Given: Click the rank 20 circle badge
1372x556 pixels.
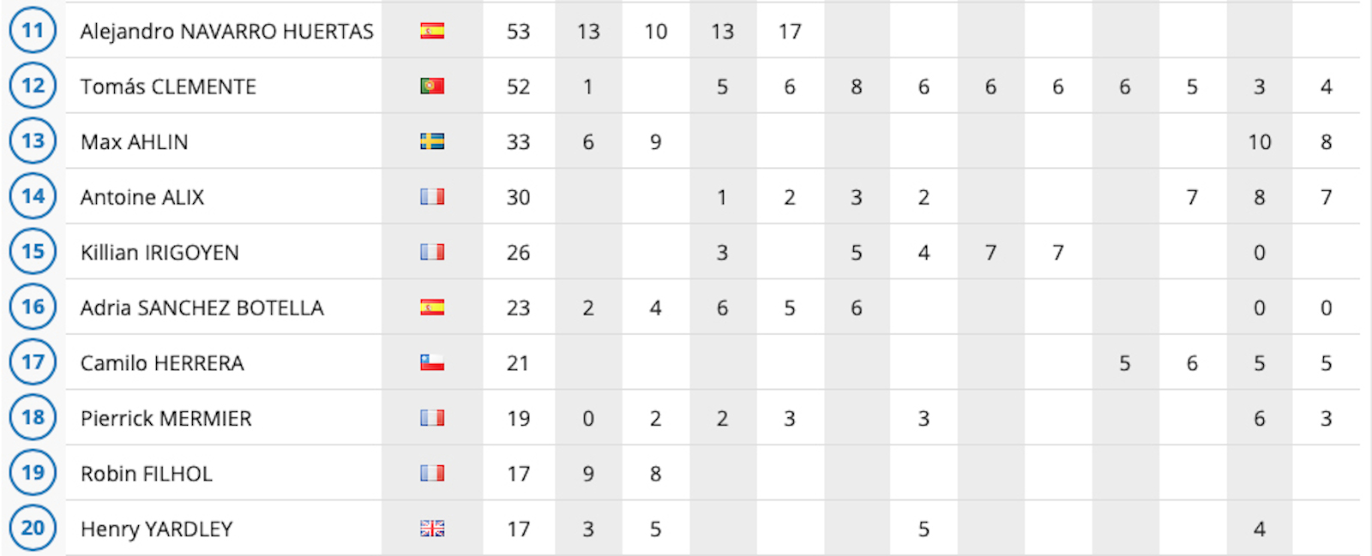Looking at the screenshot, I should pyautogui.click(x=33, y=528).
